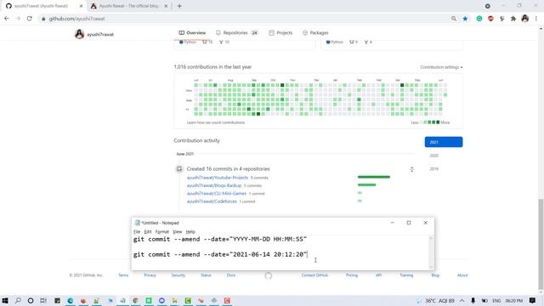This screenshot has width=544, height=306.
Task: Close the Ayushi Rawat blog tab
Action: point(166,6)
